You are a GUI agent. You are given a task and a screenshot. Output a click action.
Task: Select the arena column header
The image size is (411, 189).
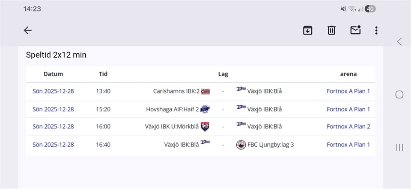click(348, 74)
